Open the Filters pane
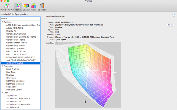 (x=34, y=7)
